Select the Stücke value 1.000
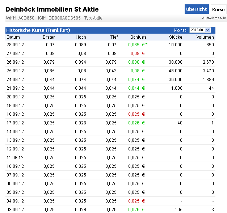Image resolution: width=227 pixels, height=213 pixels. coord(177,88)
